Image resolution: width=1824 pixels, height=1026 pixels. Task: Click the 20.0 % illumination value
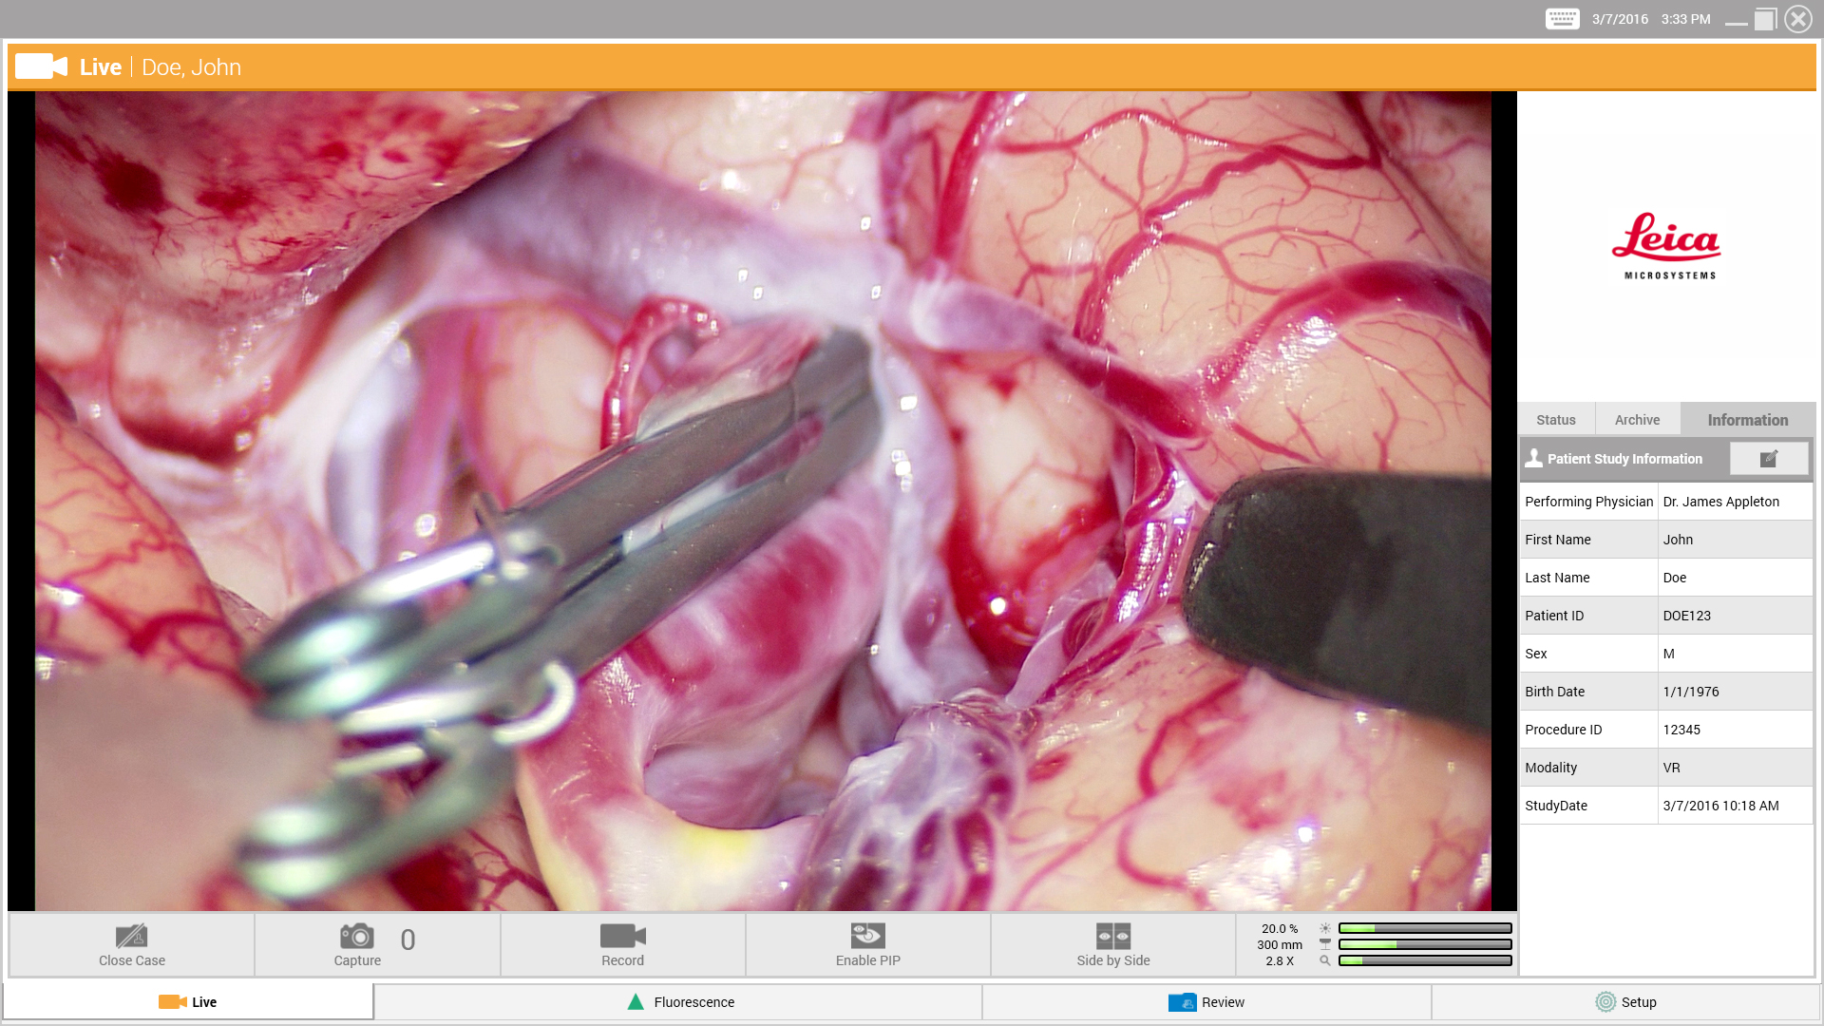pyautogui.click(x=1280, y=928)
